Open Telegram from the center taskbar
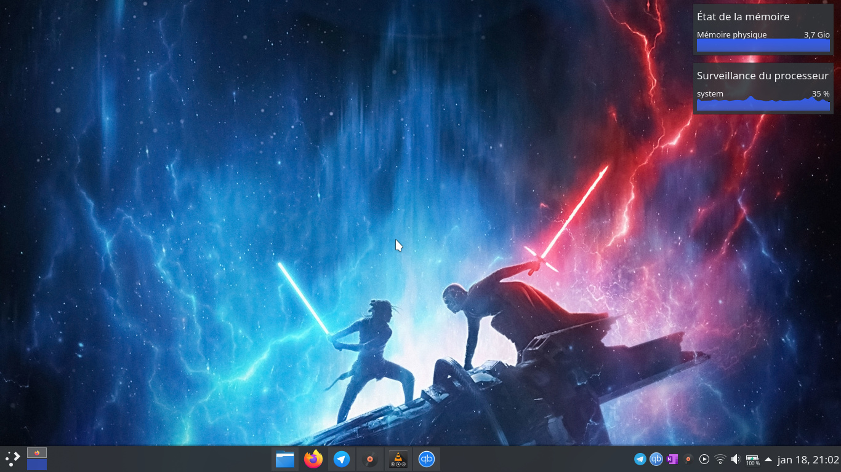 click(342, 459)
